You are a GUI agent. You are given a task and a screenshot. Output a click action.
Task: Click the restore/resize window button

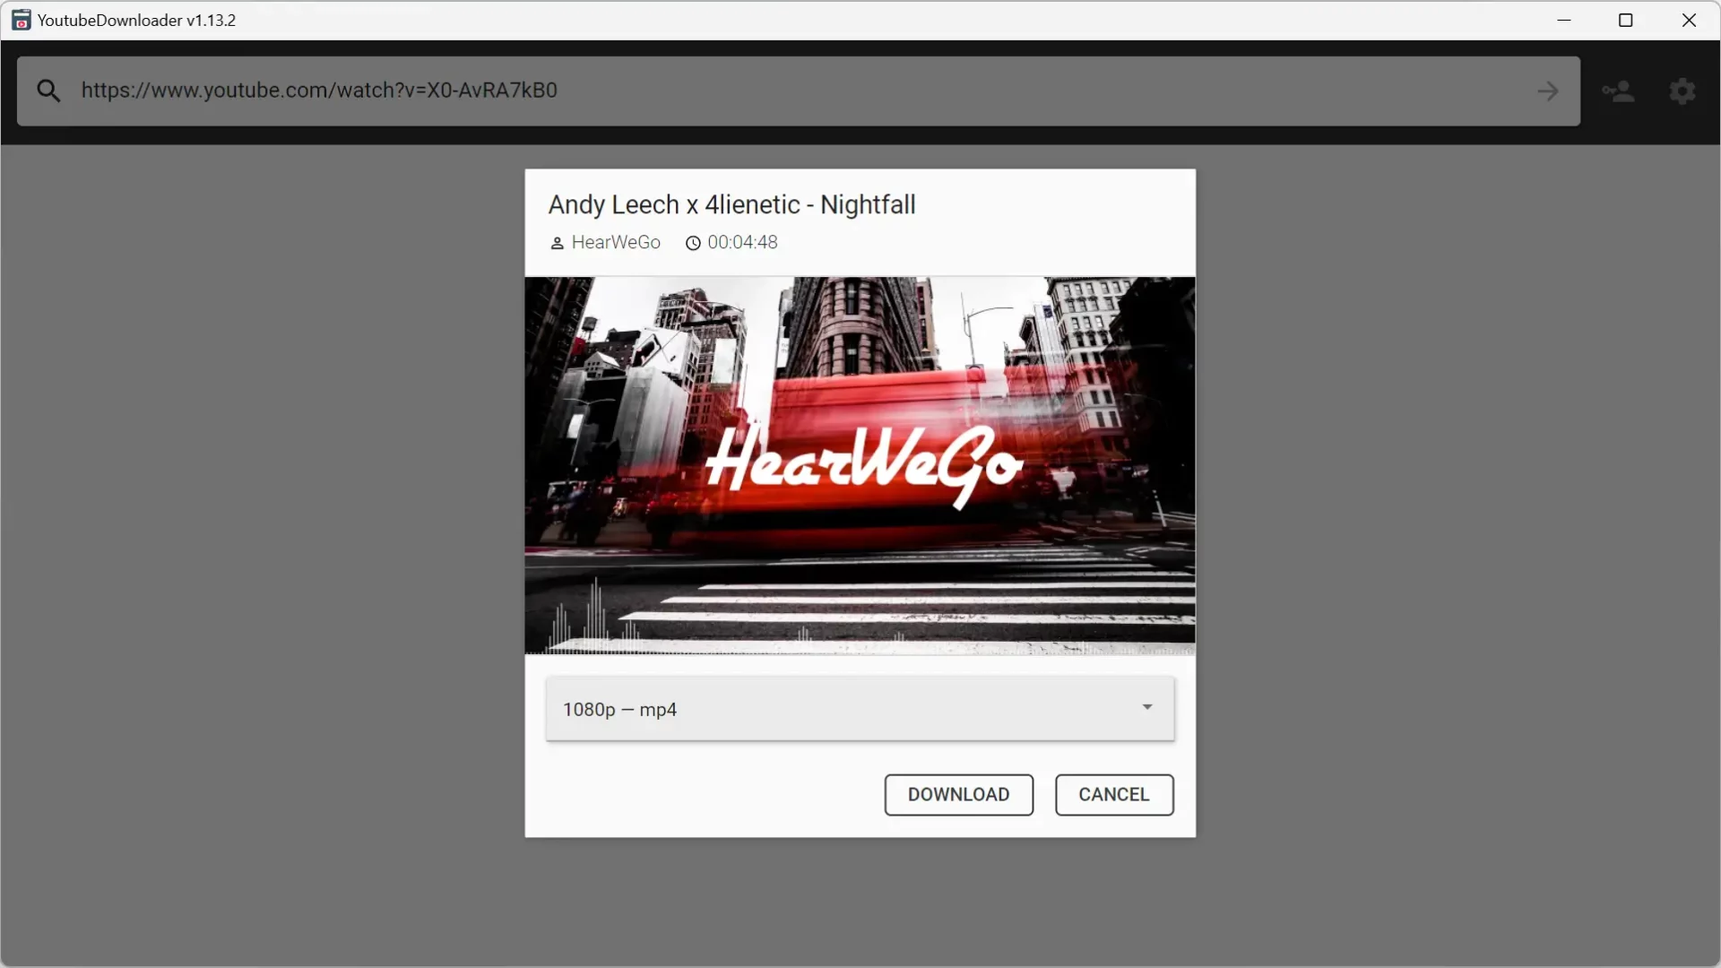[x=1625, y=19]
